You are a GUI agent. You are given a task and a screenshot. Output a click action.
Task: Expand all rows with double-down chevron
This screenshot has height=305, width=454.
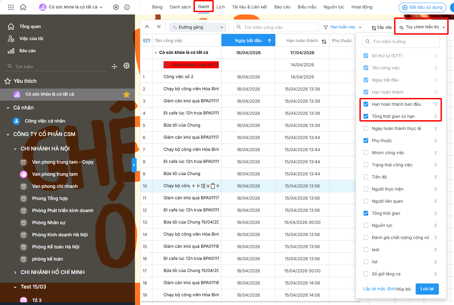tap(159, 27)
